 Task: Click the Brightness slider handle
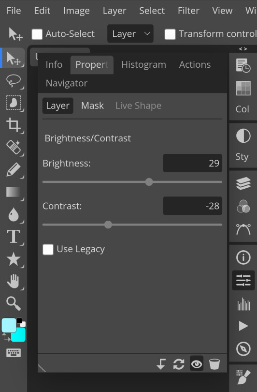(x=149, y=182)
